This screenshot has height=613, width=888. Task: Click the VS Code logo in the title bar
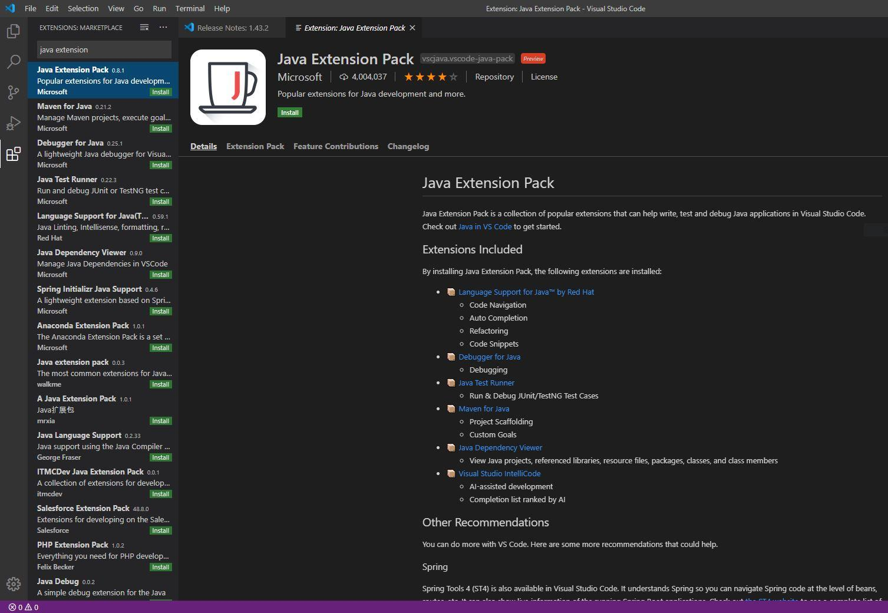pos(10,8)
